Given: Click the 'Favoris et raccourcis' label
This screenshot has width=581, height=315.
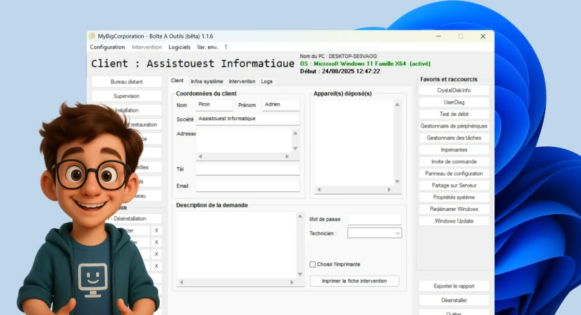Looking at the screenshot, I should click(449, 79).
